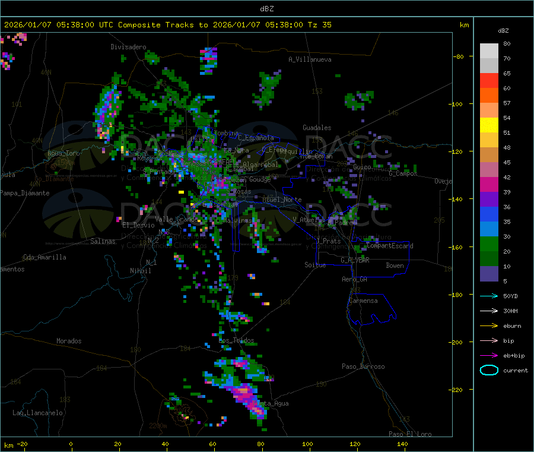Click the eburn yellow arrow legend icon
534x452 pixels.
[x=489, y=325]
